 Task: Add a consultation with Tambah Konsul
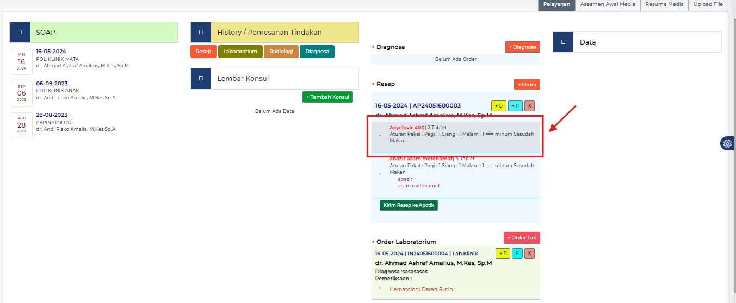pos(327,97)
